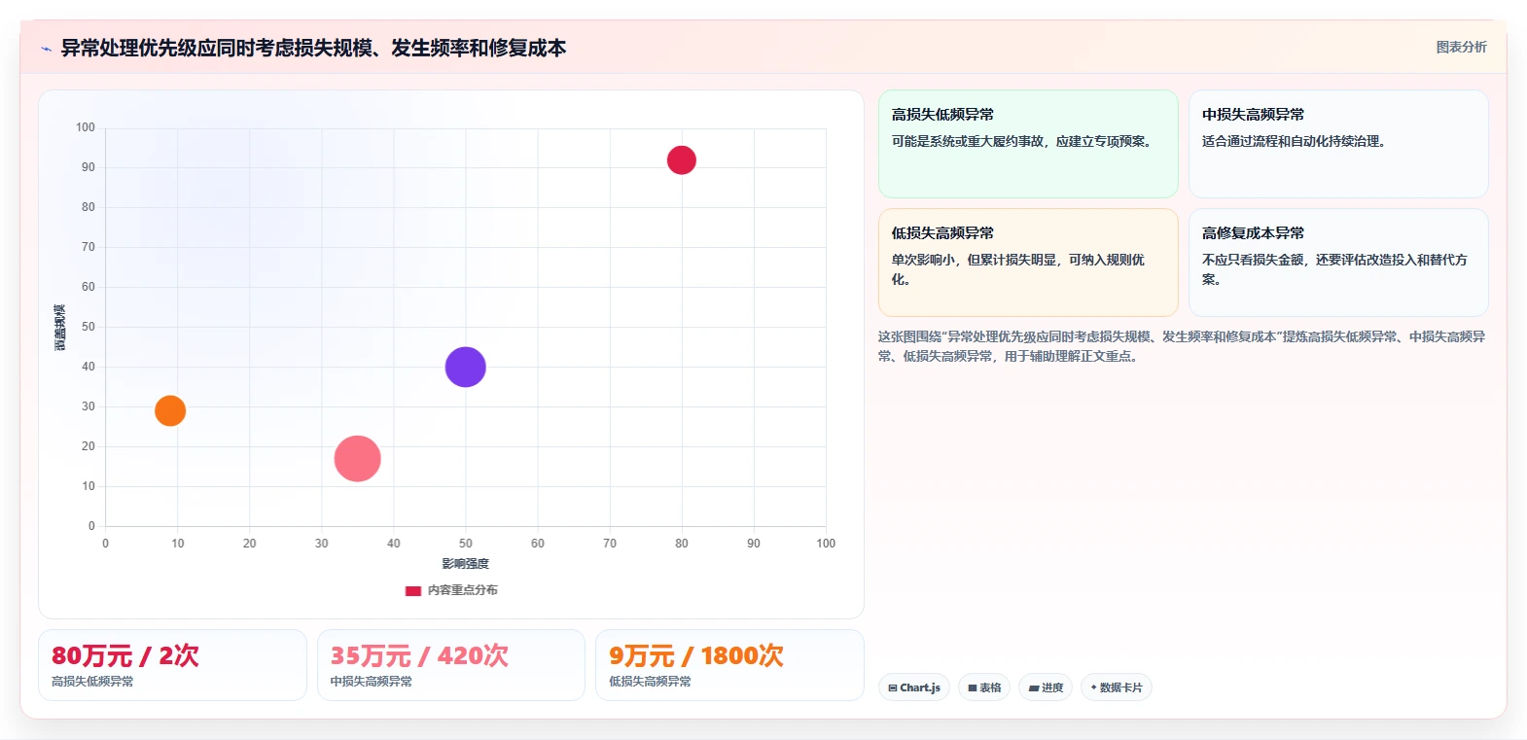Click the Chart.js tag chip
This screenshot has height=740, width=1527.
(x=914, y=687)
